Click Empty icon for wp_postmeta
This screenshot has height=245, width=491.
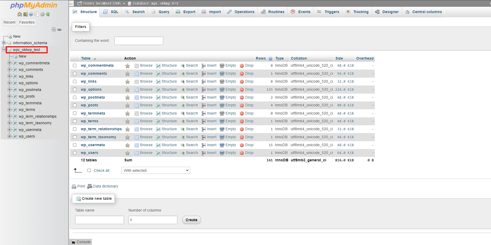tap(222, 98)
